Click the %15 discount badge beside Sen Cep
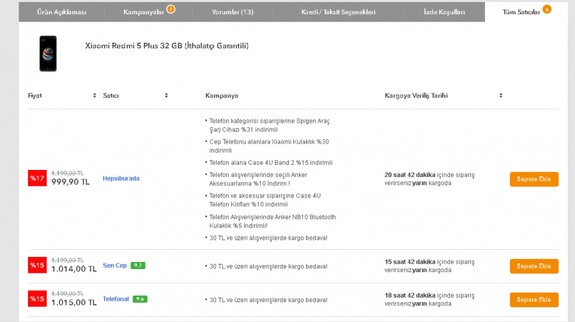 pos(37,265)
